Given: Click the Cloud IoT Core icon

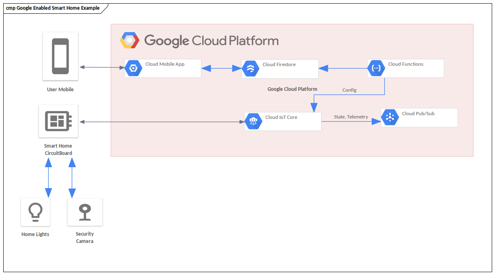Looking at the screenshot, I should pyautogui.click(x=253, y=121).
